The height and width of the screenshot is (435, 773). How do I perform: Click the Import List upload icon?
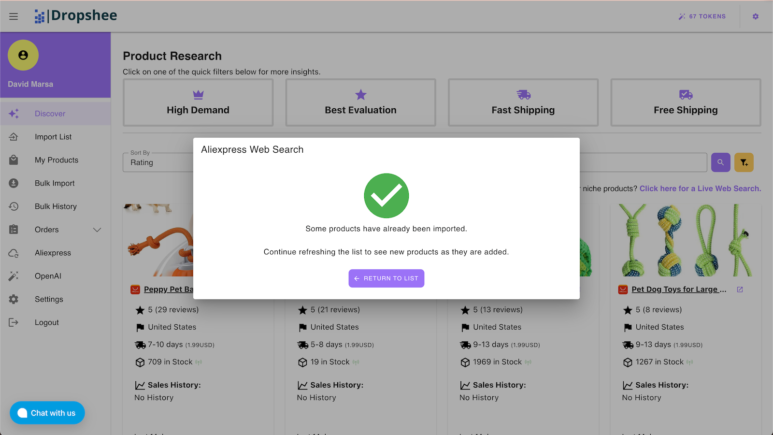pyautogui.click(x=14, y=137)
